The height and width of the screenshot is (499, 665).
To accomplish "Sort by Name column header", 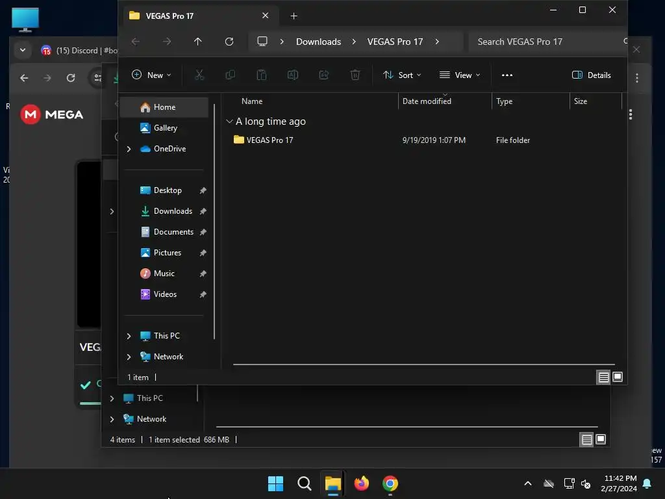I will click(252, 101).
